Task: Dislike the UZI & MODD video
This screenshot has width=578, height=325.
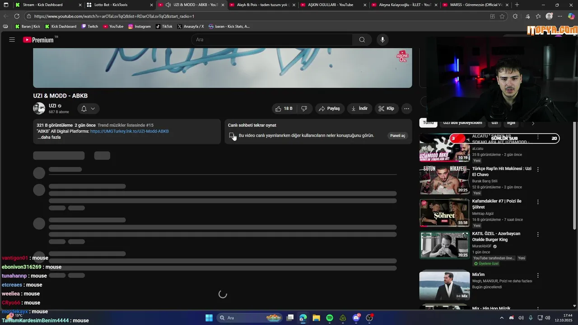Action: pos(304,108)
